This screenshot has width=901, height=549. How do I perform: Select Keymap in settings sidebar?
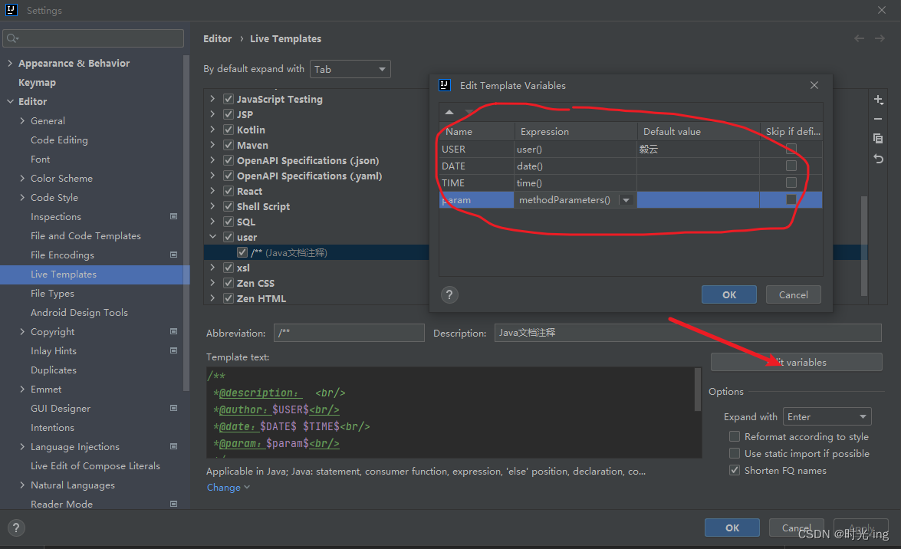pos(36,82)
